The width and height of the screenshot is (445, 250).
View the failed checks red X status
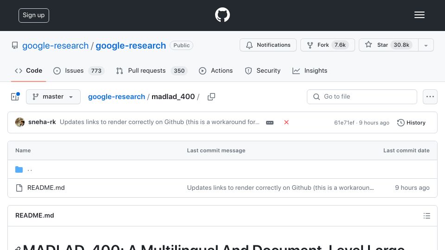pyautogui.click(x=286, y=122)
